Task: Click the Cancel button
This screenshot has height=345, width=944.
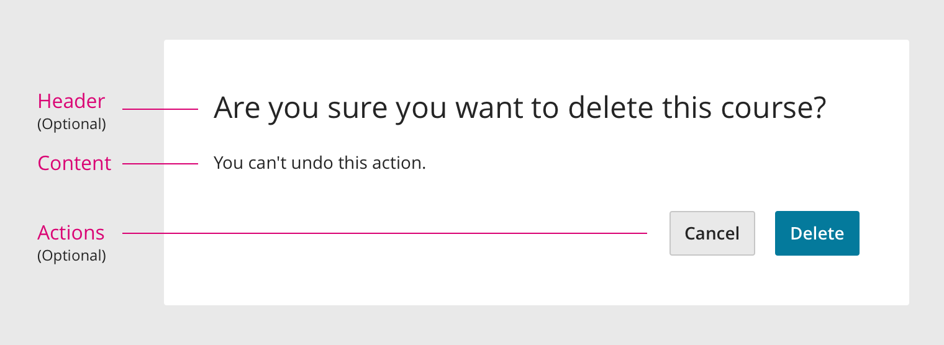Action: click(x=712, y=233)
